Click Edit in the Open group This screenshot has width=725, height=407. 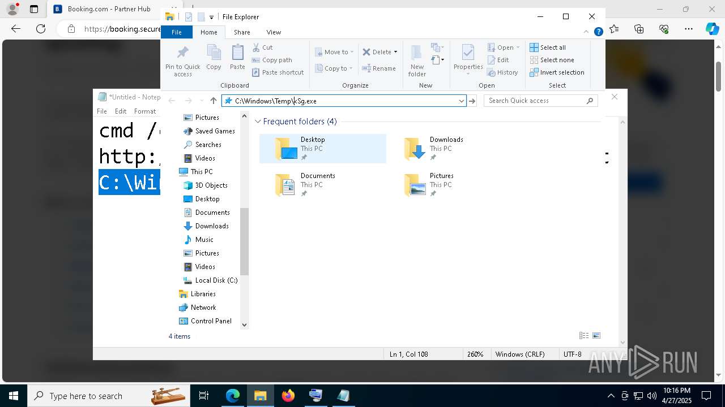[x=498, y=60]
